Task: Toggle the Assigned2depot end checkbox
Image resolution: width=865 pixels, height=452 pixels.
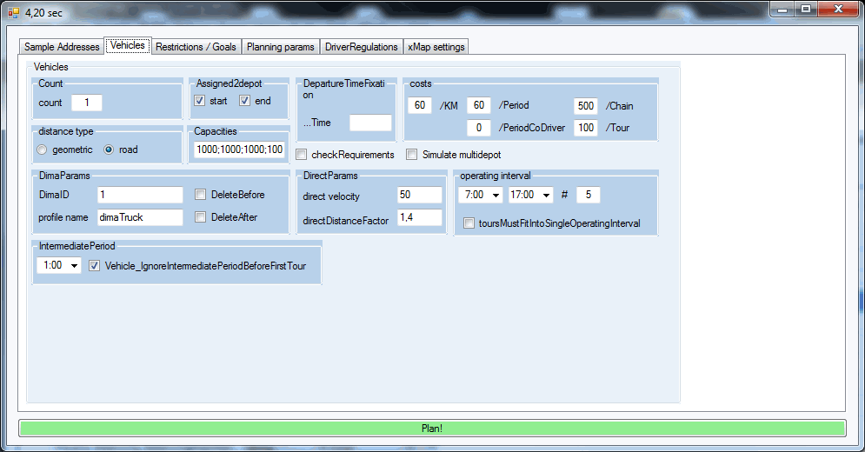Action: [x=245, y=102]
